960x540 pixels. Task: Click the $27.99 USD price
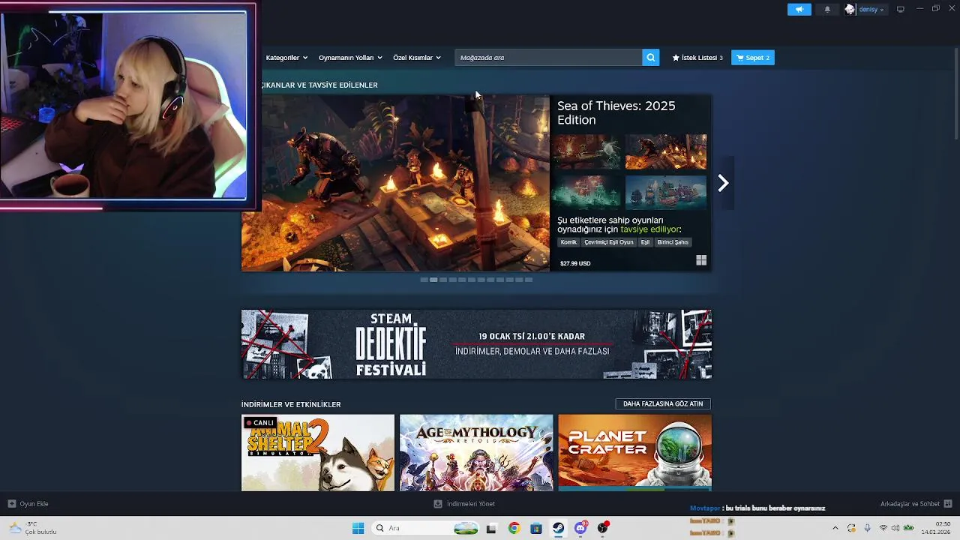tap(575, 263)
